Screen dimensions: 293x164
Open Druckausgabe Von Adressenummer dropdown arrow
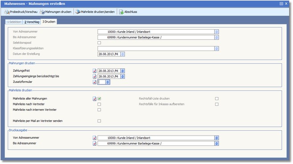(x=216, y=138)
